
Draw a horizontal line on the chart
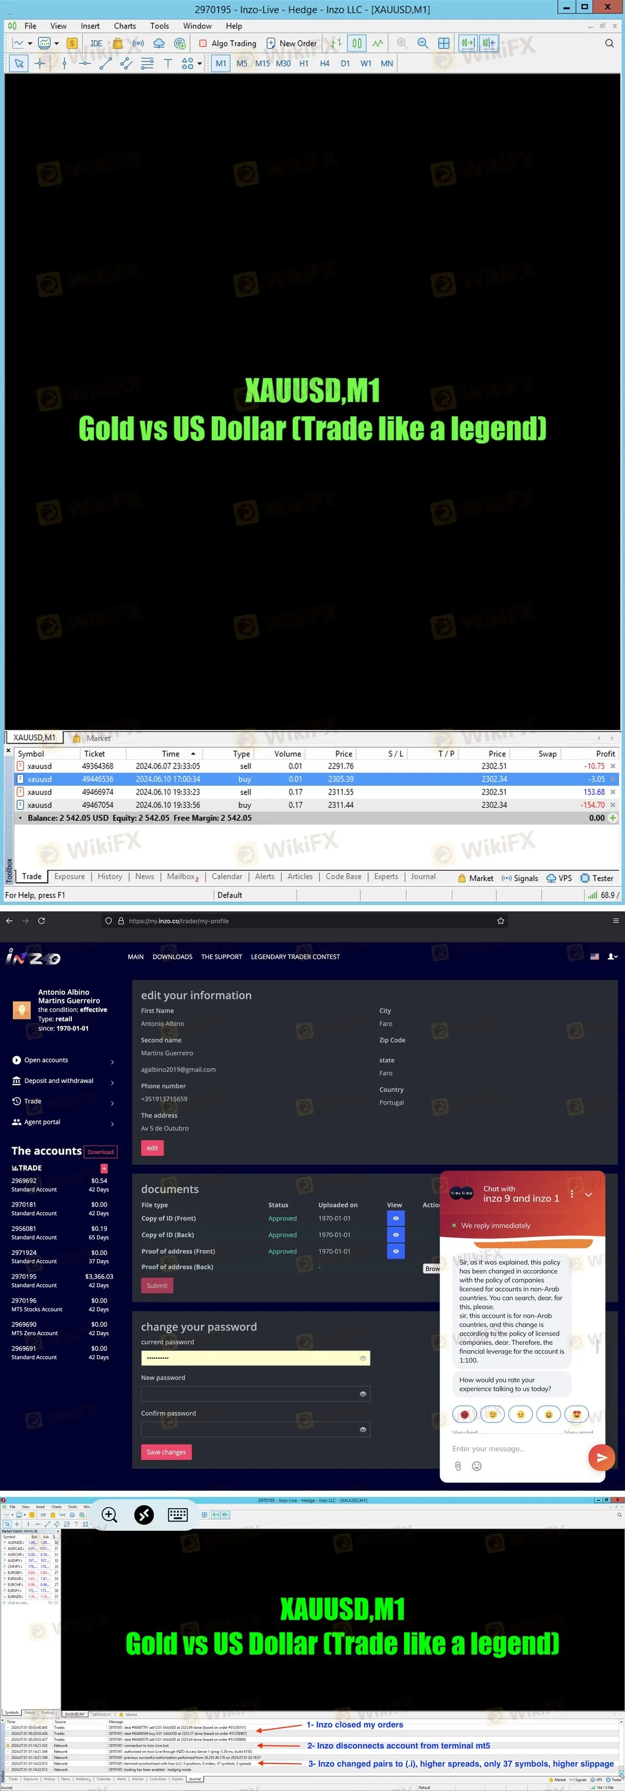85,63
